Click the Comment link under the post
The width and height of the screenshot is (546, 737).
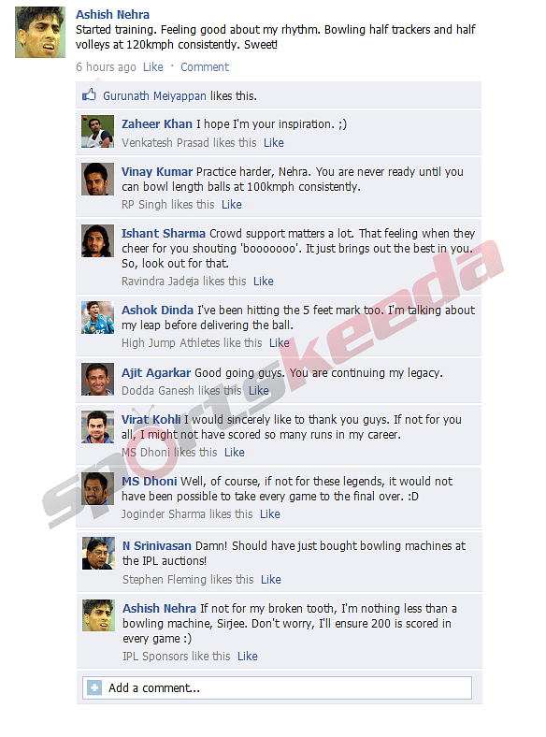point(205,67)
